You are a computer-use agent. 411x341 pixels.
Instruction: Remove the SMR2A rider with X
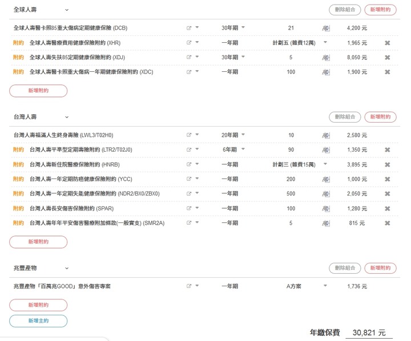[388, 223]
